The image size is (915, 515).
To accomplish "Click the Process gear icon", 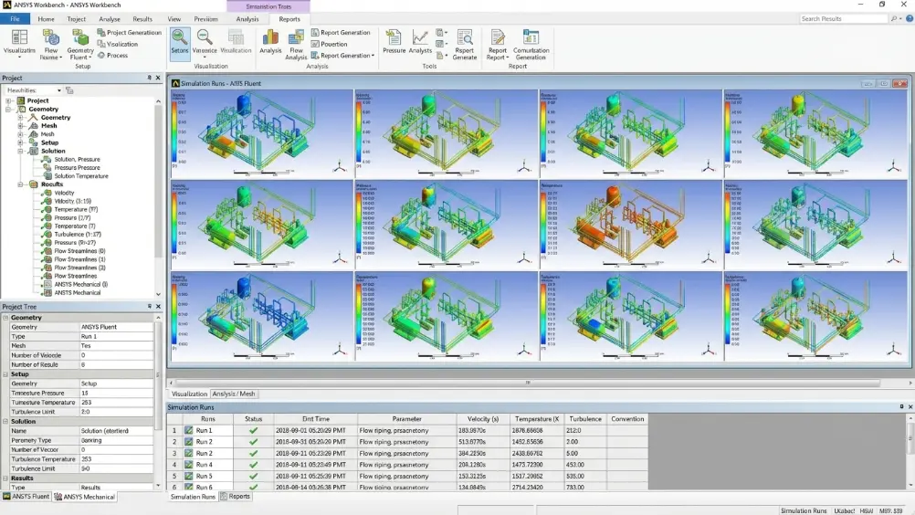I will coord(101,56).
